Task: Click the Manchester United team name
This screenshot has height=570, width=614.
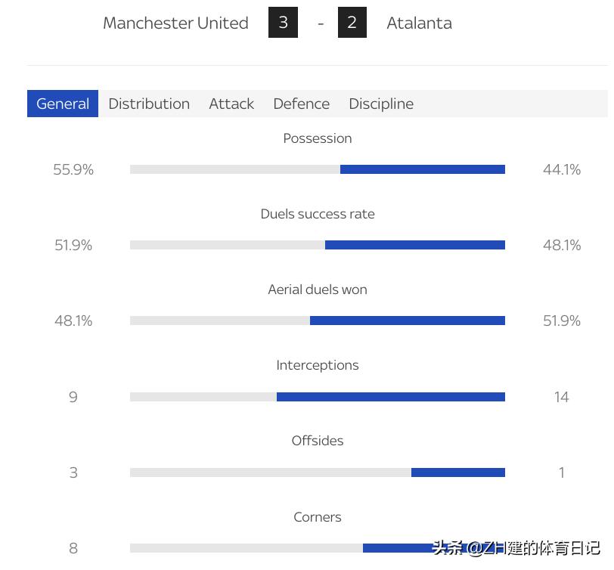Action: (175, 23)
